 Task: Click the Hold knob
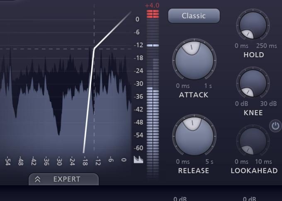click(x=253, y=25)
